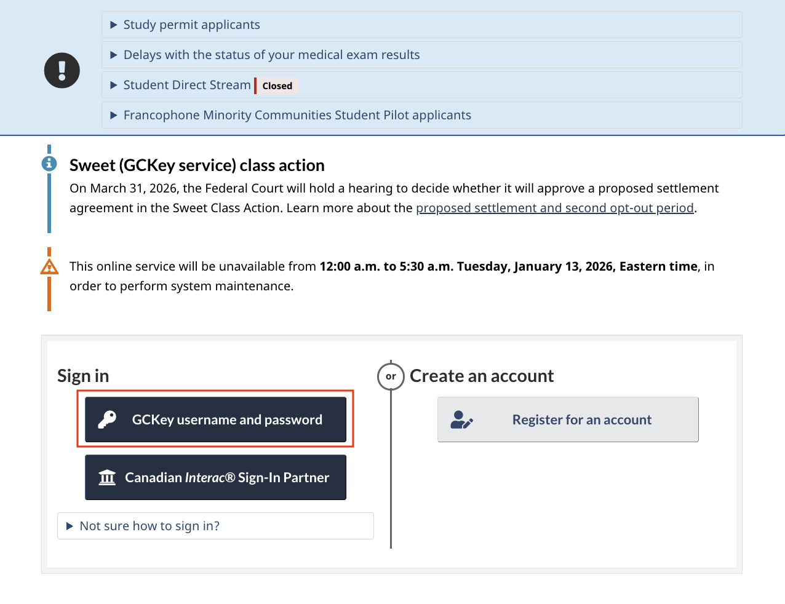This screenshot has height=604, width=785.
Task: Click the black exclamation alert icon
Action: [62, 70]
